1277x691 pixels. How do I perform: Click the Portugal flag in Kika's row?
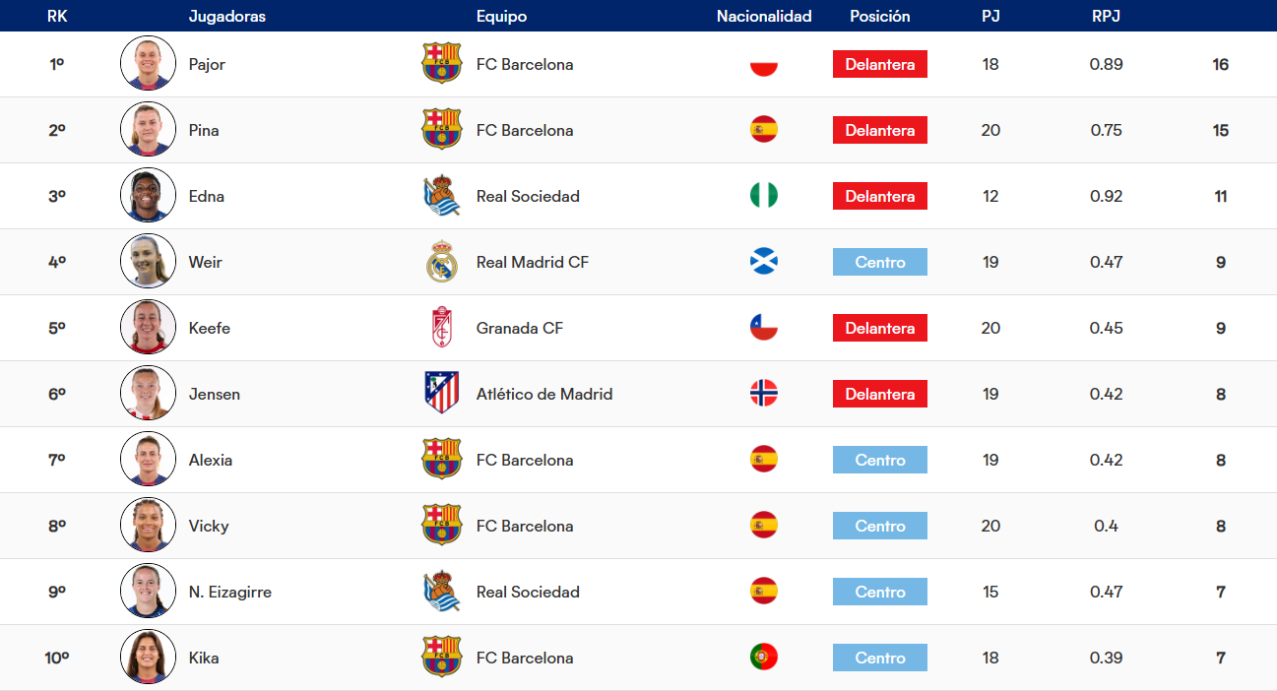764,658
